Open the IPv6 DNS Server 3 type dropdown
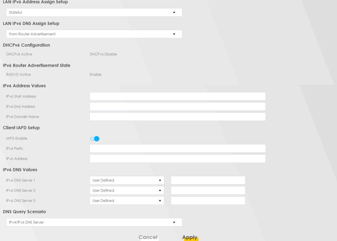 coord(127,200)
